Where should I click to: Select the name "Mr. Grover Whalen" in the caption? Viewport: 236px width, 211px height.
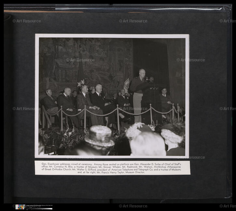pos(110,167)
